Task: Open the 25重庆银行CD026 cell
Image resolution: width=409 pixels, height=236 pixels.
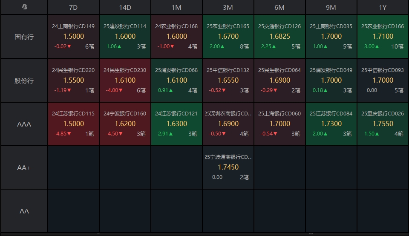Action: [x=383, y=124]
